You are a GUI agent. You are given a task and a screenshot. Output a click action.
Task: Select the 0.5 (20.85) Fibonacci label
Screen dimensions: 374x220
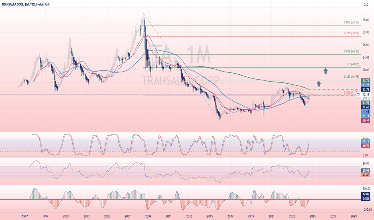click(353, 64)
